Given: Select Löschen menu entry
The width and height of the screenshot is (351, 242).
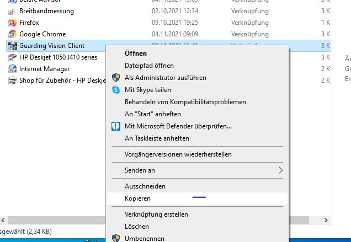Looking at the screenshot, I should click(197, 227).
